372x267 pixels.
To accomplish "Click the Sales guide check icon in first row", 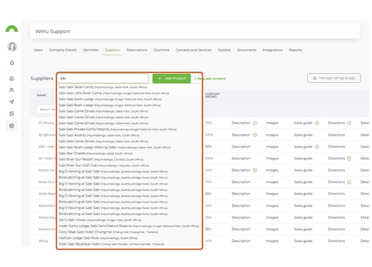I will [x=317, y=123].
